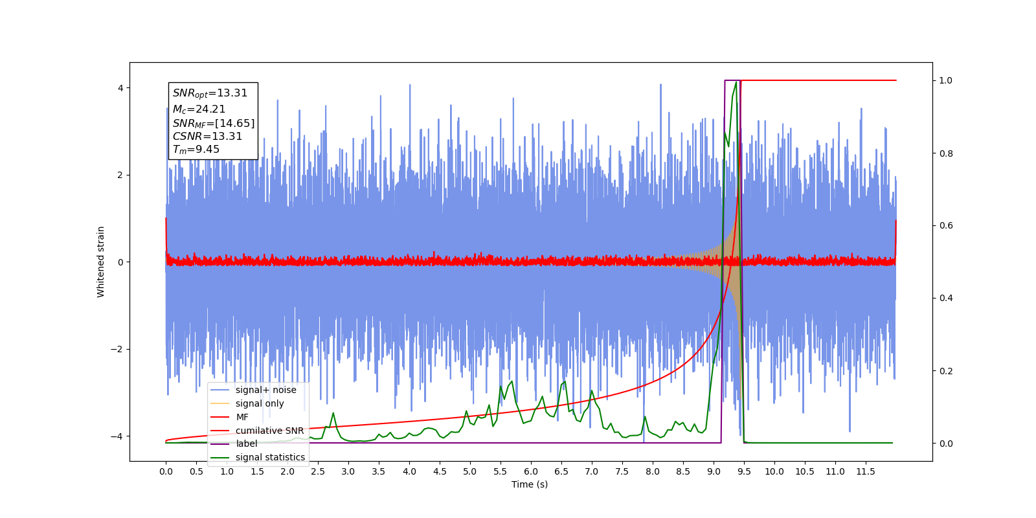
Task: Click the 0.0 tick on the time axis
Action: click(x=166, y=471)
